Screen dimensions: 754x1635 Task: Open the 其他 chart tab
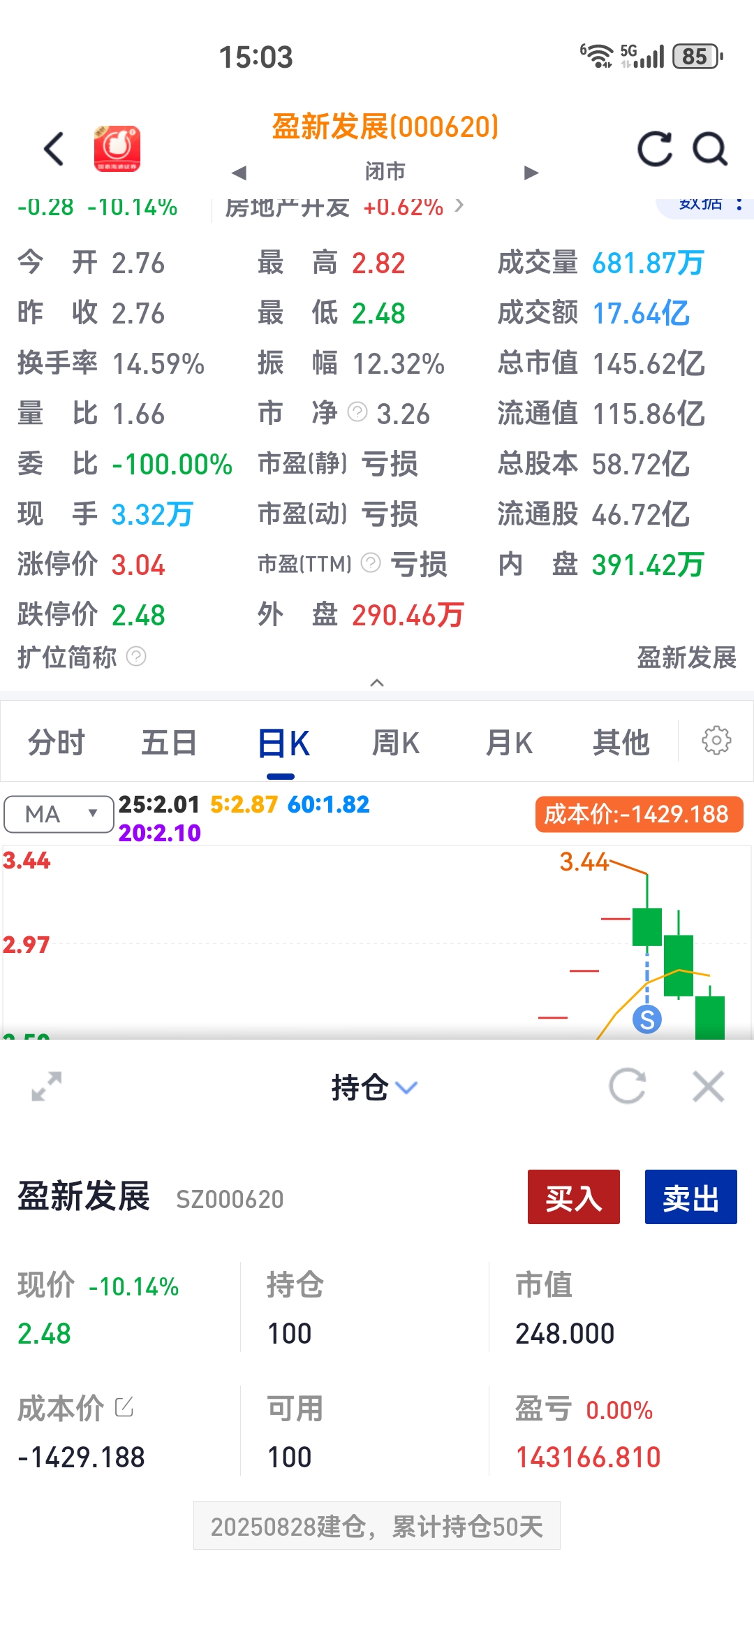pyautogui.click(x=621, y=742)
